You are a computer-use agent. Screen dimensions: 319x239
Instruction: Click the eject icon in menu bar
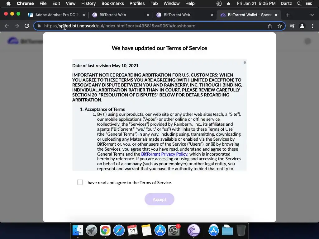tap(228, 3)
